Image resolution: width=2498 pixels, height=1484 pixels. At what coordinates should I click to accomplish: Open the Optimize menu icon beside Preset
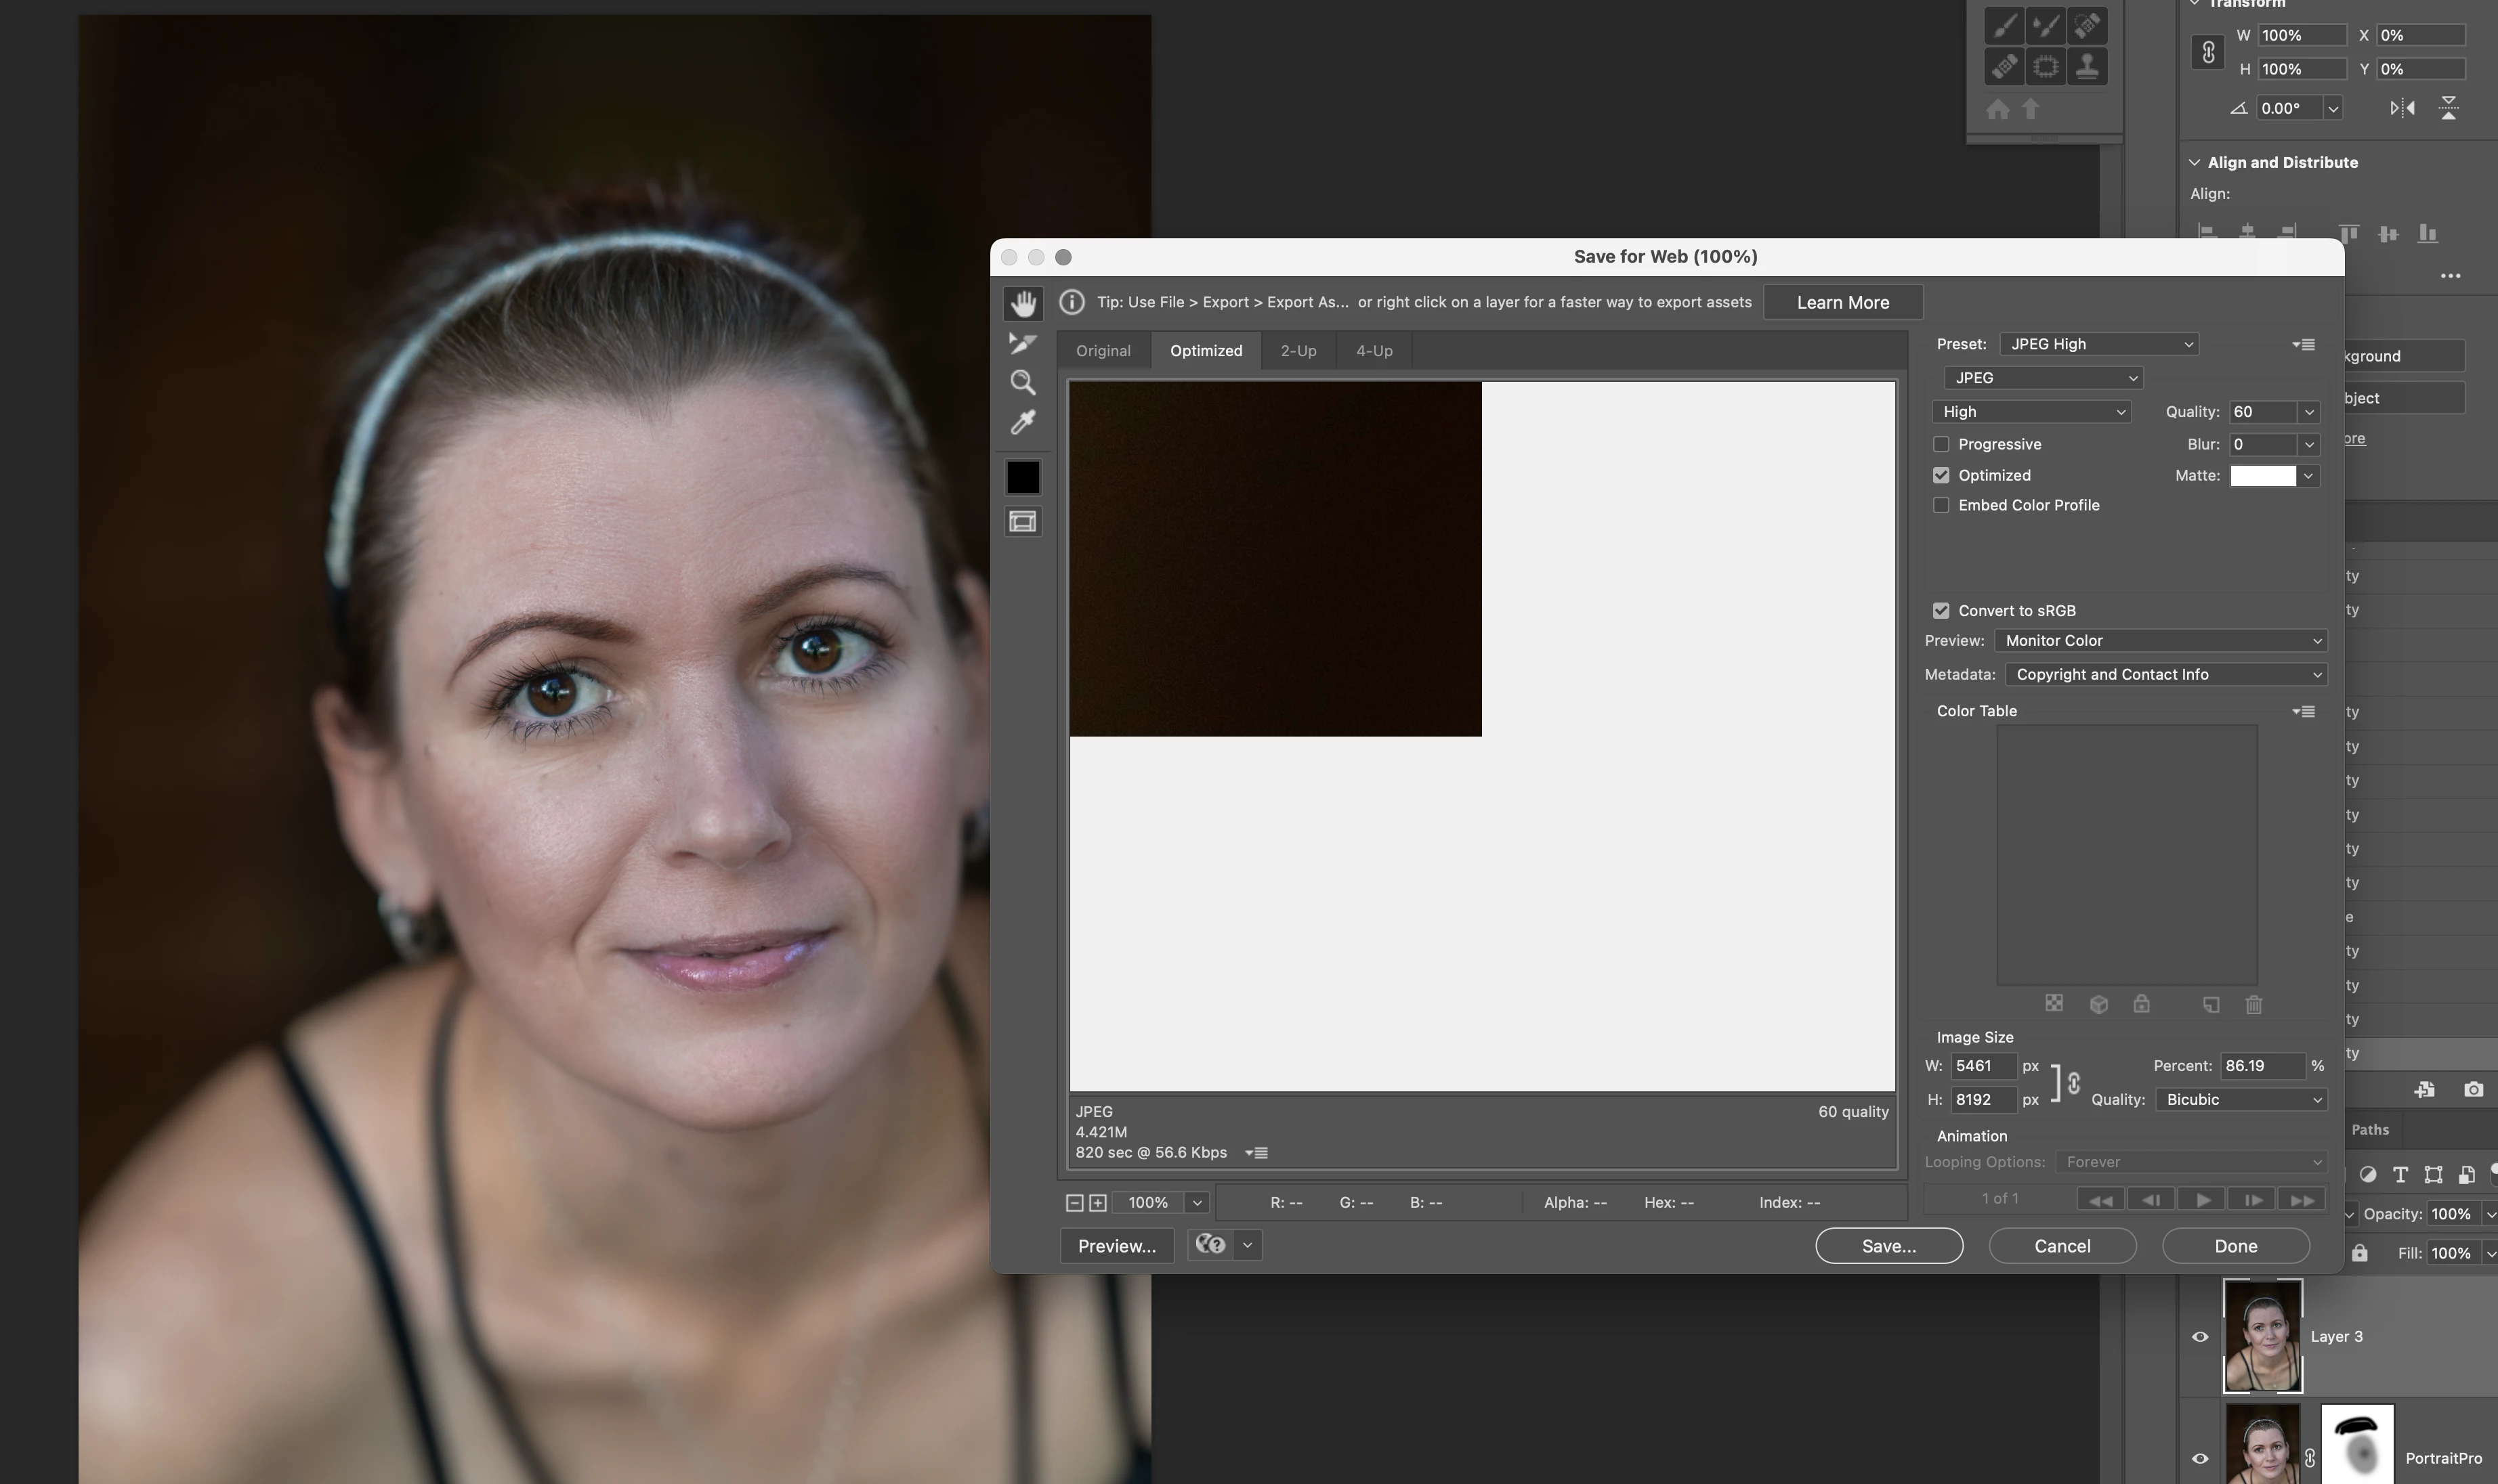click(2304, 344)
